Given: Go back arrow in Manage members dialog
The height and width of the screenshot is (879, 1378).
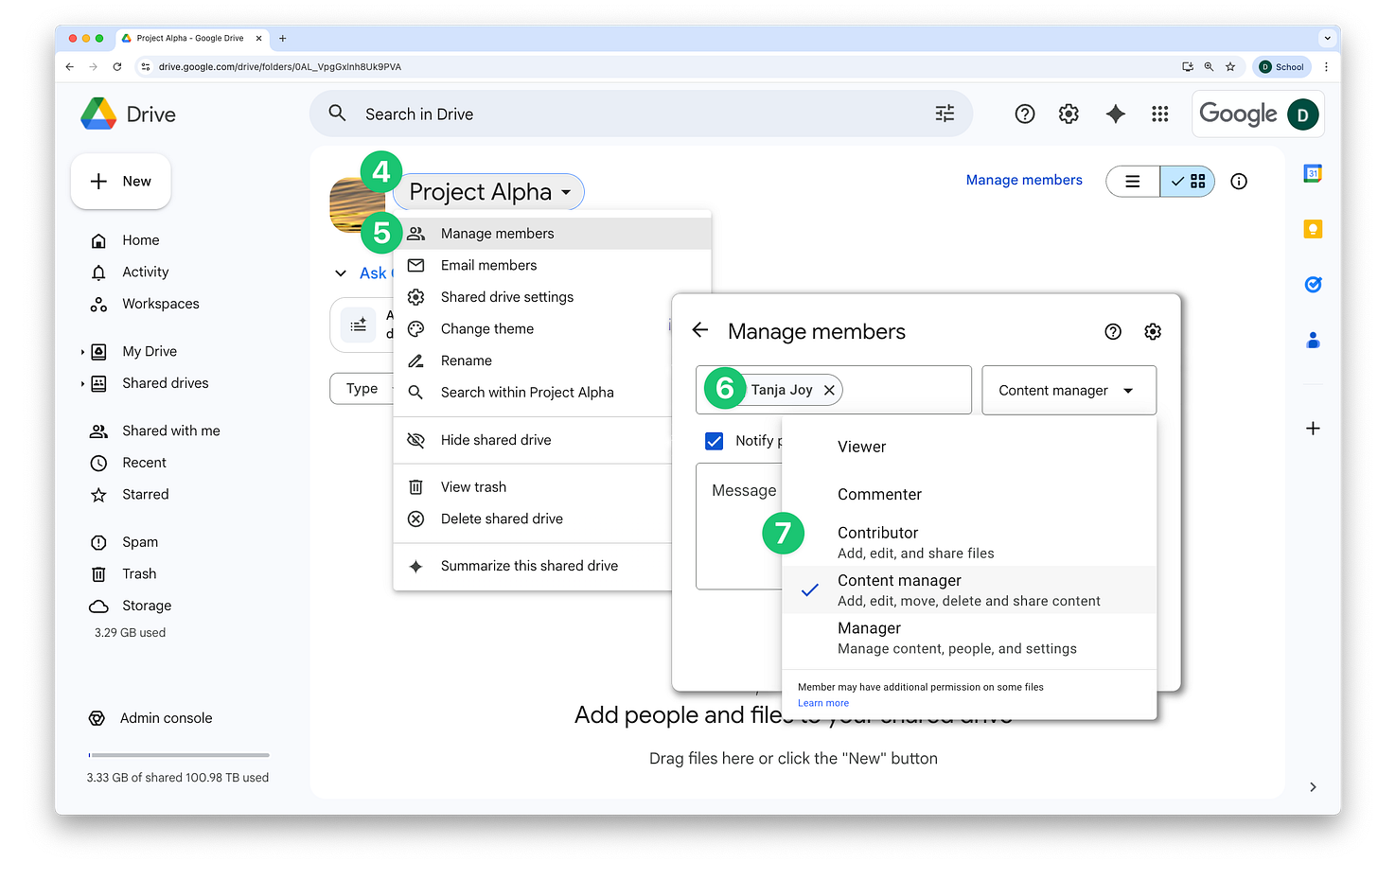Looking at the screenshot, I should tap(700, 330).
